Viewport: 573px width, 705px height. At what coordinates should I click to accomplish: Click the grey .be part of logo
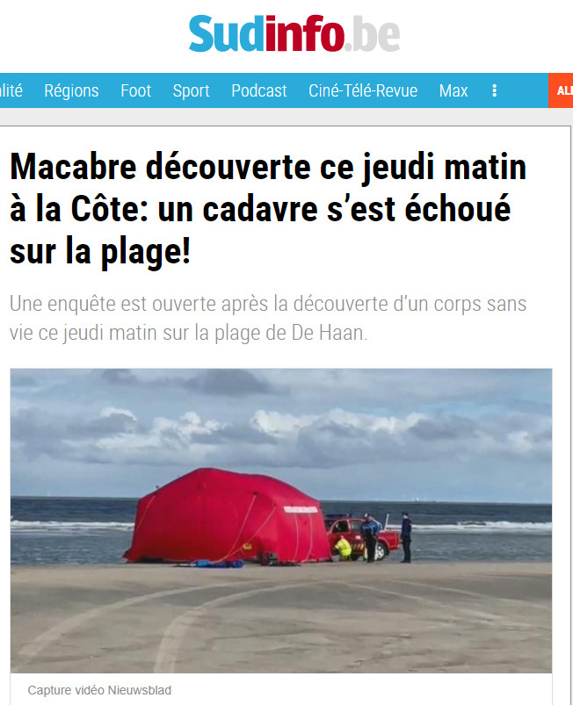373,34
